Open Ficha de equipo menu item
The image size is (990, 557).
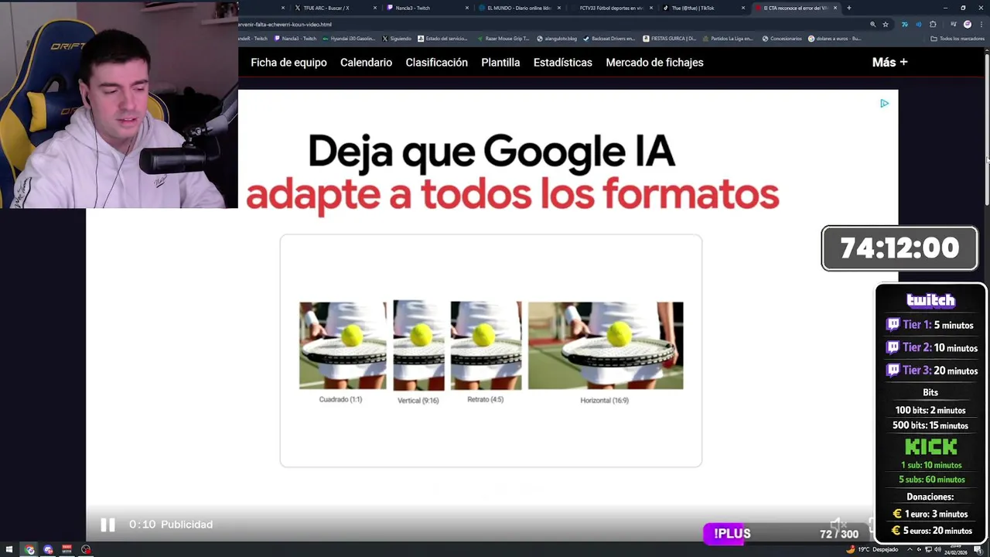(x=288, y=63)
